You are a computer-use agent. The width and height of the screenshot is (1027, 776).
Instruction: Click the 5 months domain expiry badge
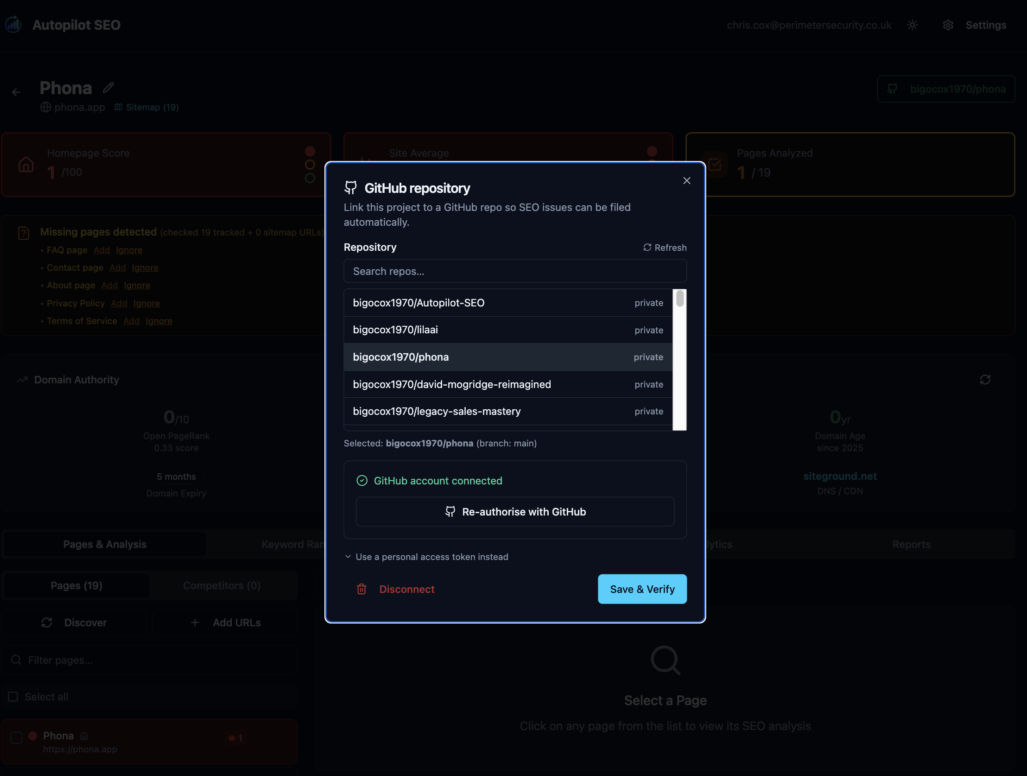click(x=176, y=477)
